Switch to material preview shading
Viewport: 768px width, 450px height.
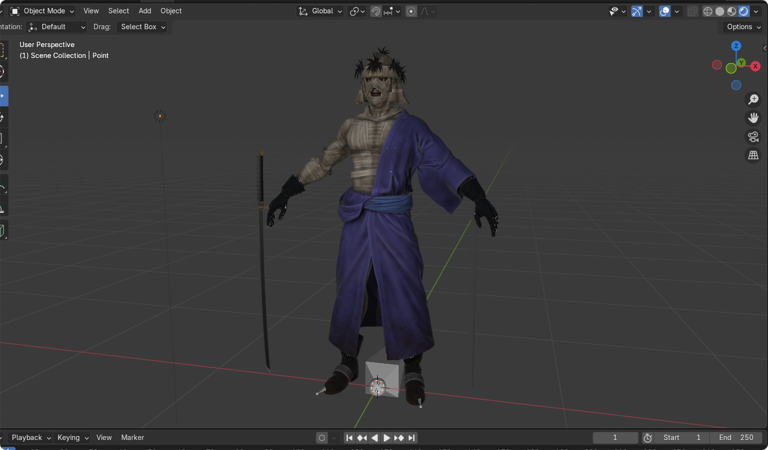[732, 11]
